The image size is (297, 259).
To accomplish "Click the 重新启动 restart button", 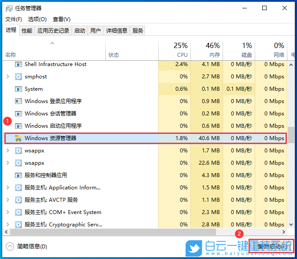I will (271, 246).
